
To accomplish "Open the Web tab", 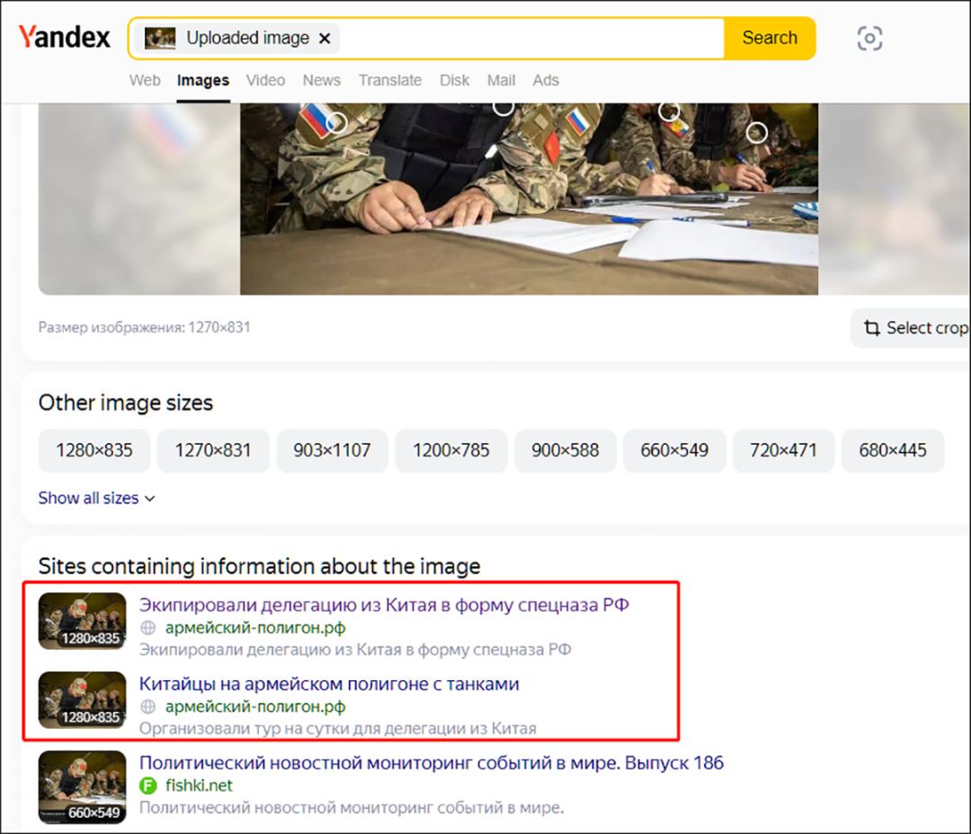I will (x=145, y=80).
